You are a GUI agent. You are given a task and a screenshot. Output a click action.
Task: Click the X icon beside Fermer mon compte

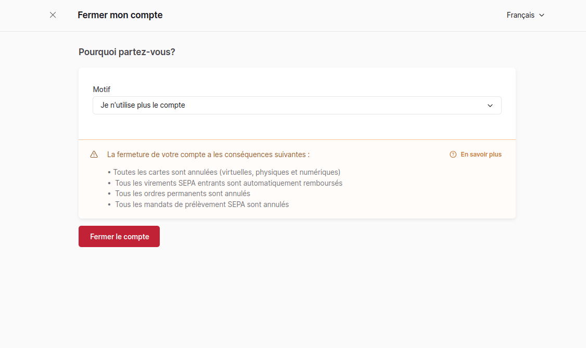coord(53,15)
